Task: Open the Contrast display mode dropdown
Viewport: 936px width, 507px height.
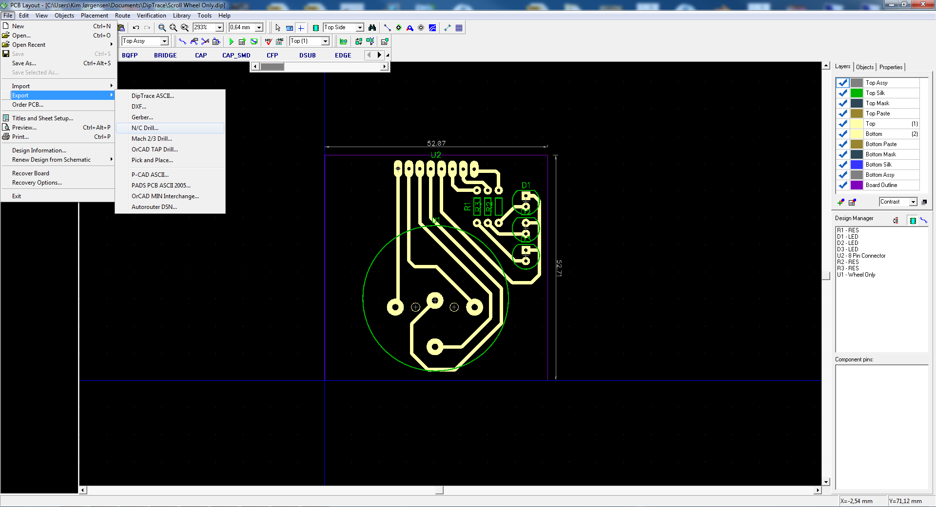Action: click(913, 202)
